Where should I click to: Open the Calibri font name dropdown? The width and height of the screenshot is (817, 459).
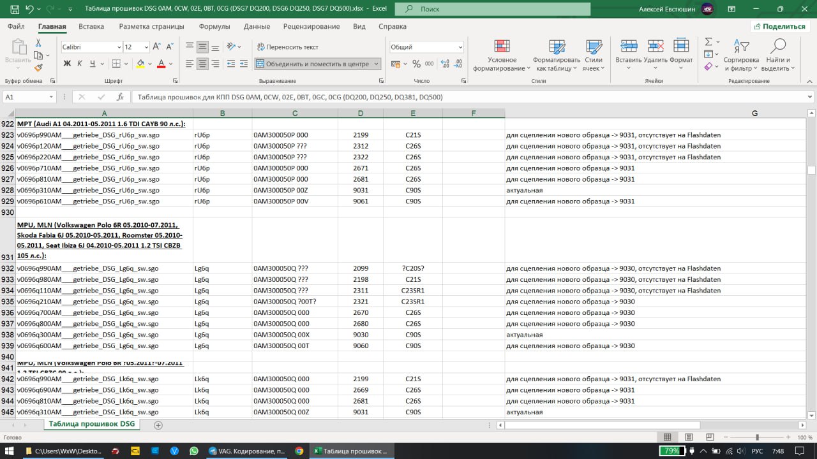coord(119,47)
